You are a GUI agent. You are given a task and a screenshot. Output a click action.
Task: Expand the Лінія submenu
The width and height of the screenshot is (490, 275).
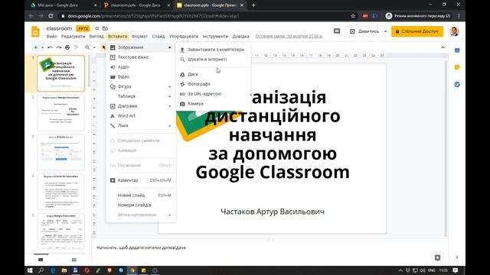170,125
